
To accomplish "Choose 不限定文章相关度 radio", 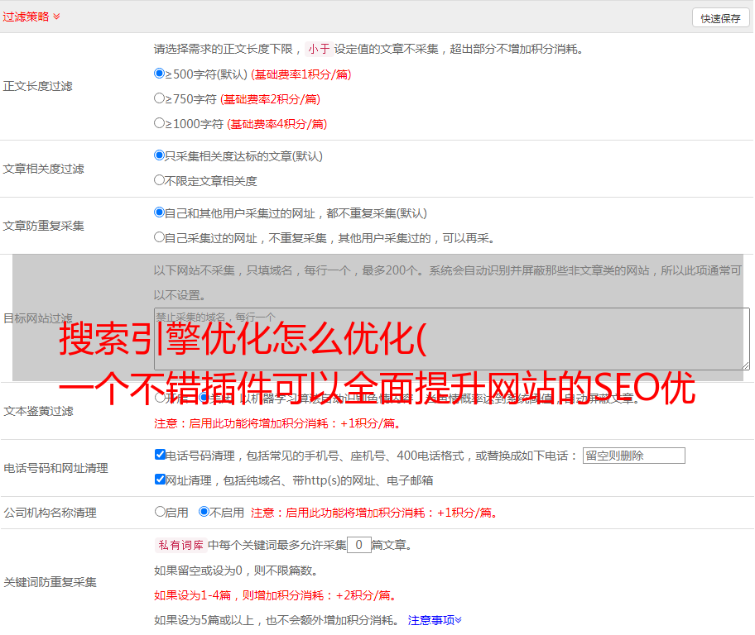I will [159, 180].
